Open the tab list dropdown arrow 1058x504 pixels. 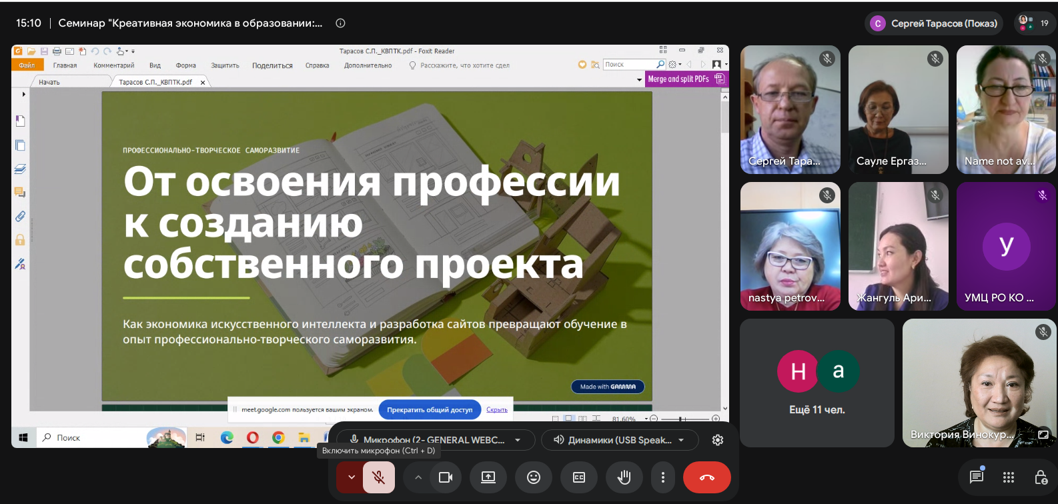click(x=640, y=80)
